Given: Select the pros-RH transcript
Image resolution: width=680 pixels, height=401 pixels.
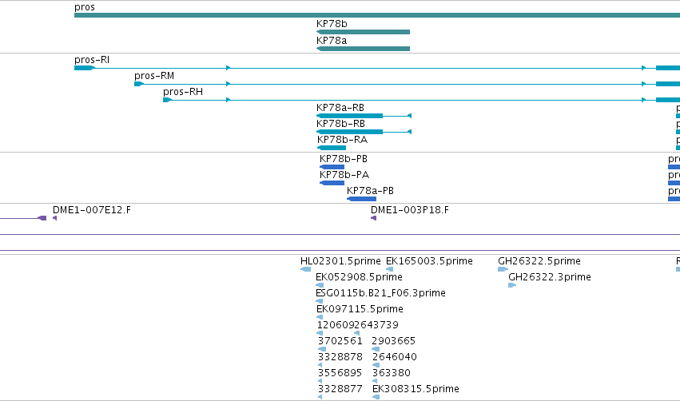Looking at the screenshot, I should (421, 100).
